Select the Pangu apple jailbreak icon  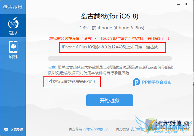[x=13, y=23]
